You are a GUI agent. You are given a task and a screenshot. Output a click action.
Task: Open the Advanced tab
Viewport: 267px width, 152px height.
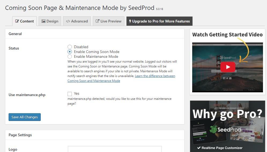pos(77,21)
